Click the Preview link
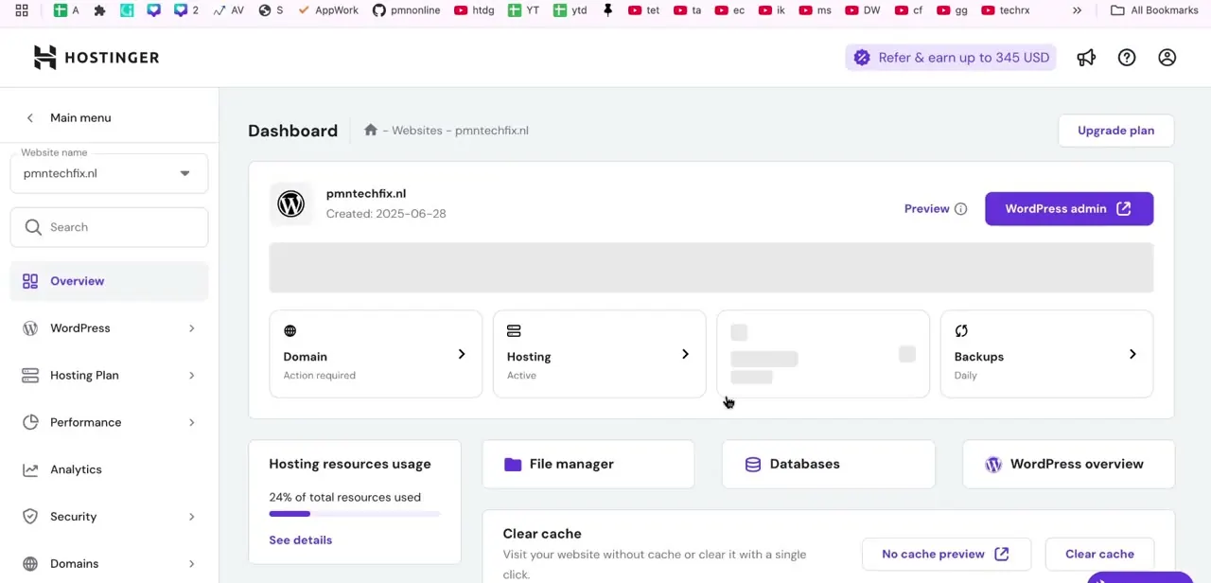The width and height of the screenshot is (1211, 583). (926, 209)
